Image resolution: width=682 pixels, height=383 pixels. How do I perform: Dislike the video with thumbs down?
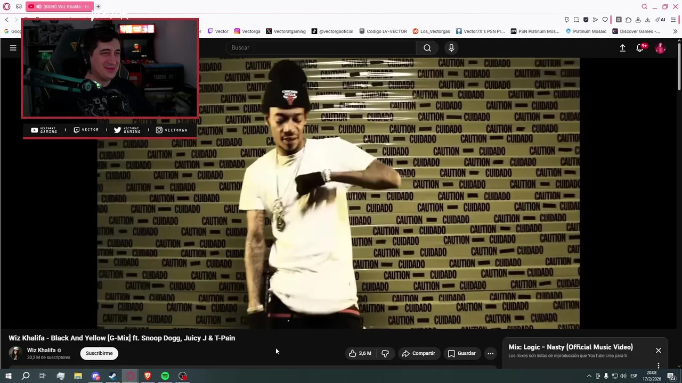[x=385, y=353]
